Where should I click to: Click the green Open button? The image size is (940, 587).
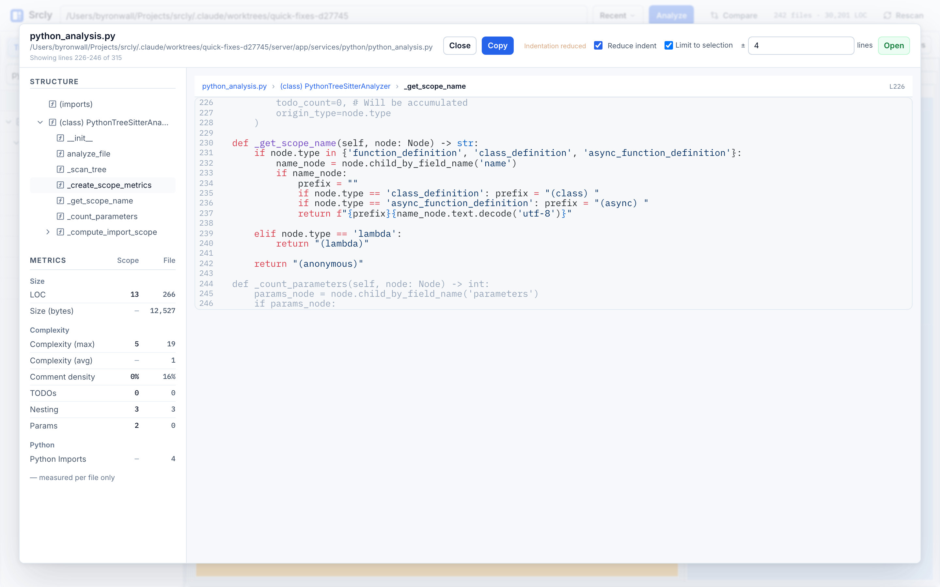tap(894, 45)
